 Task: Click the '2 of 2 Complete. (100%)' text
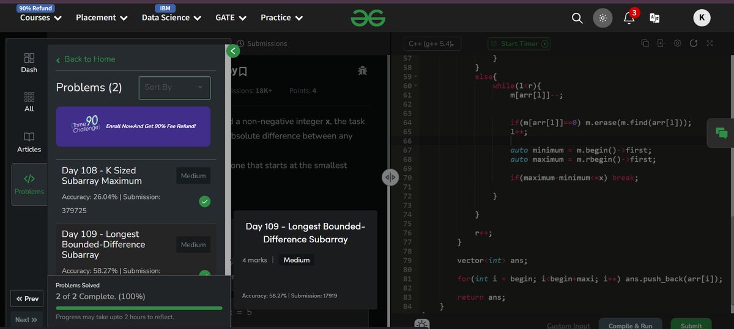[x=100, y=297]
